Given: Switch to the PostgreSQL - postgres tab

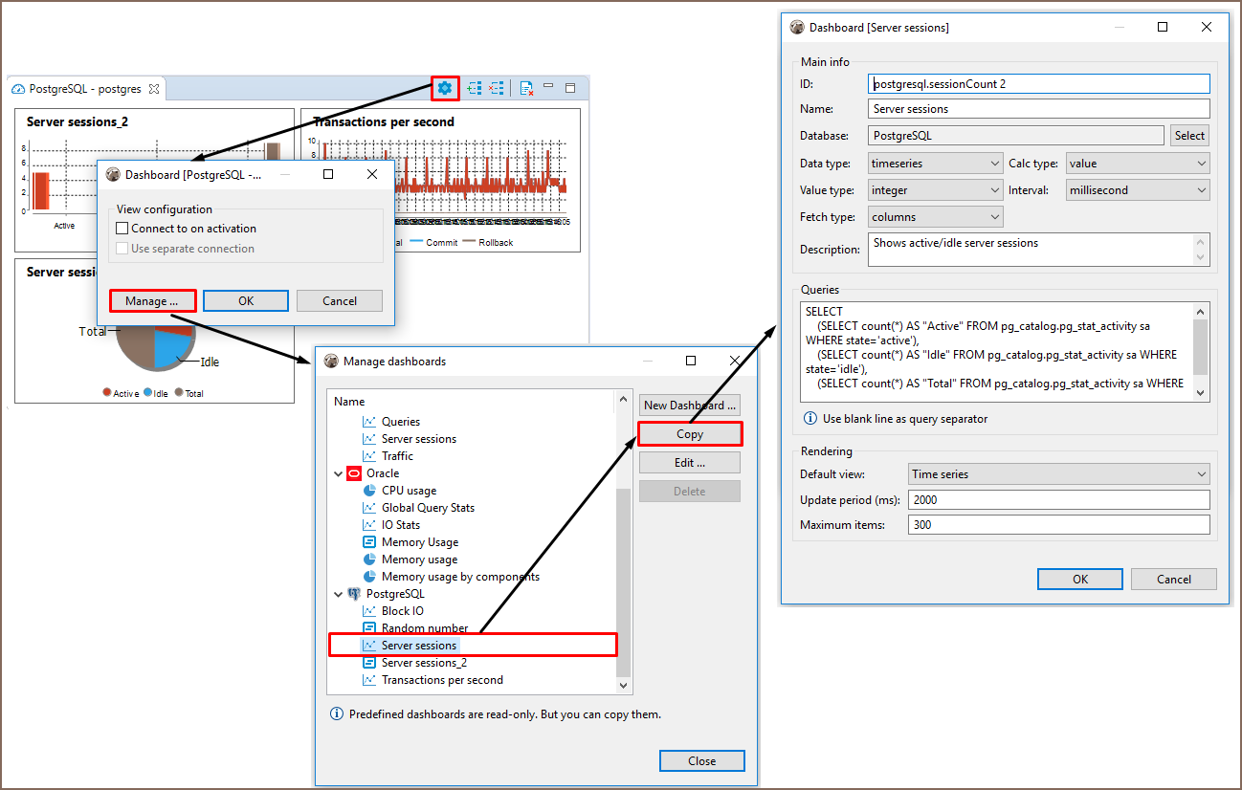Looking at the screenshot, I should click(x=85, y=89).
